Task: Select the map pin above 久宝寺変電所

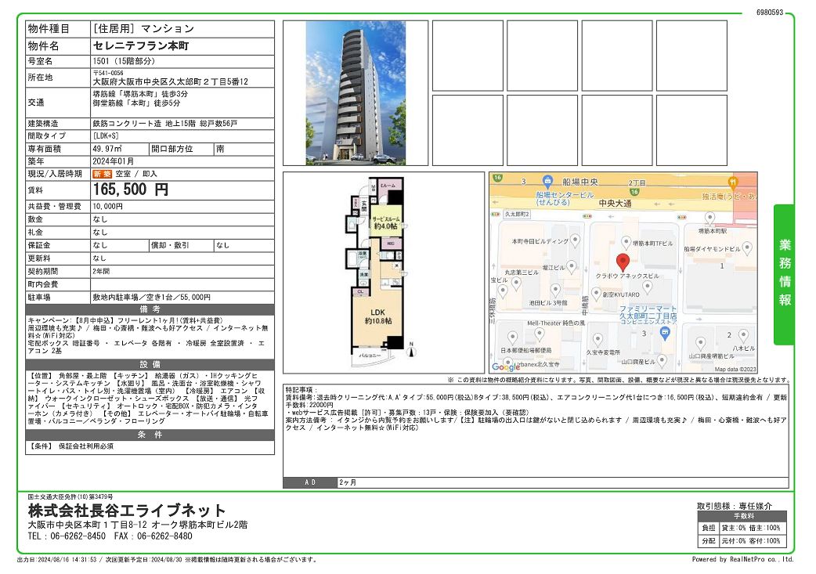Action: pos(598,340)
